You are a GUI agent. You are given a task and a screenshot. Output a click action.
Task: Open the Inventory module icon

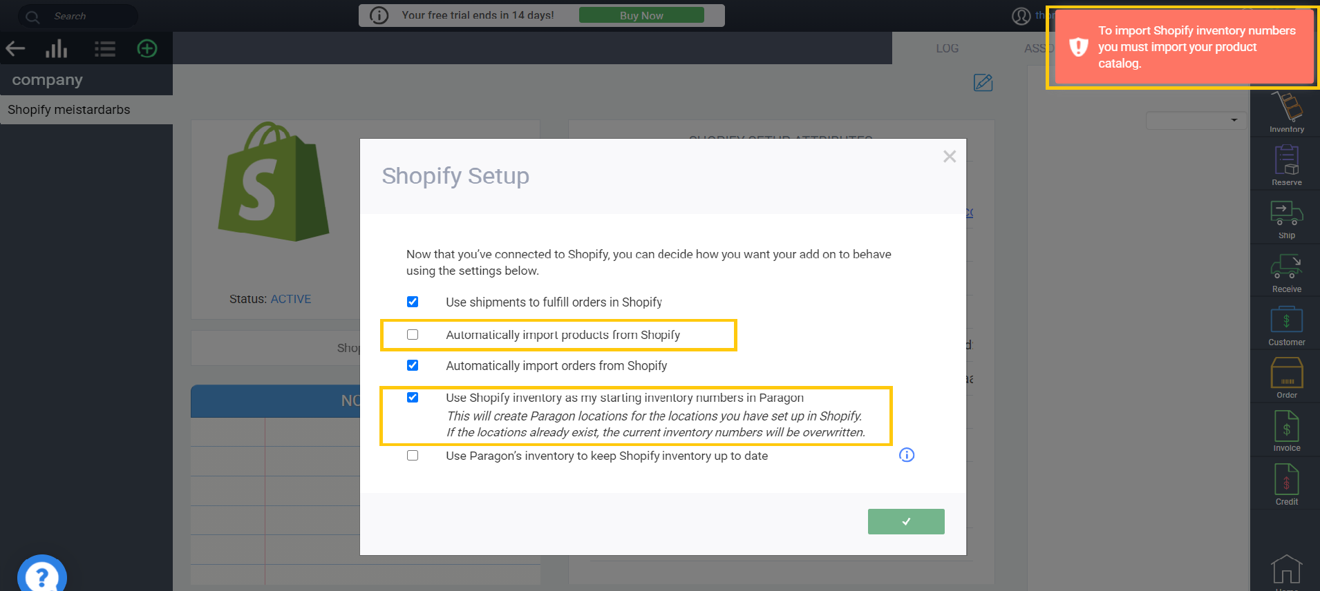[x=1286, y=112]
